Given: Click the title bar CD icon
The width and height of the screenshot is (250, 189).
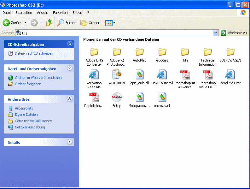Looking at the screenshot, I should (x=3, y=5).
